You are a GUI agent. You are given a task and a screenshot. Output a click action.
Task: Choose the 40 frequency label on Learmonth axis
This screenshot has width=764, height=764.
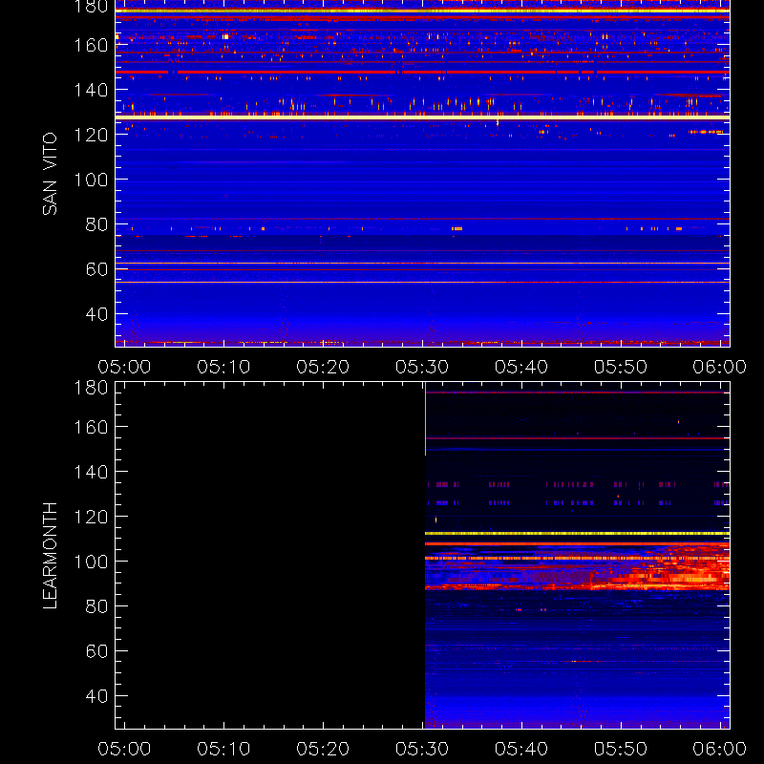coord(96,696)
